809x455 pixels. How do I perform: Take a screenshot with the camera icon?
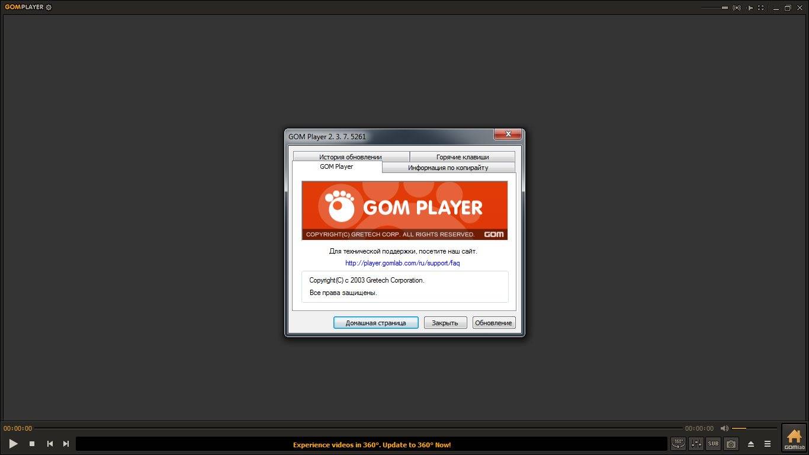pyautogui.click(x=731, y=443)
